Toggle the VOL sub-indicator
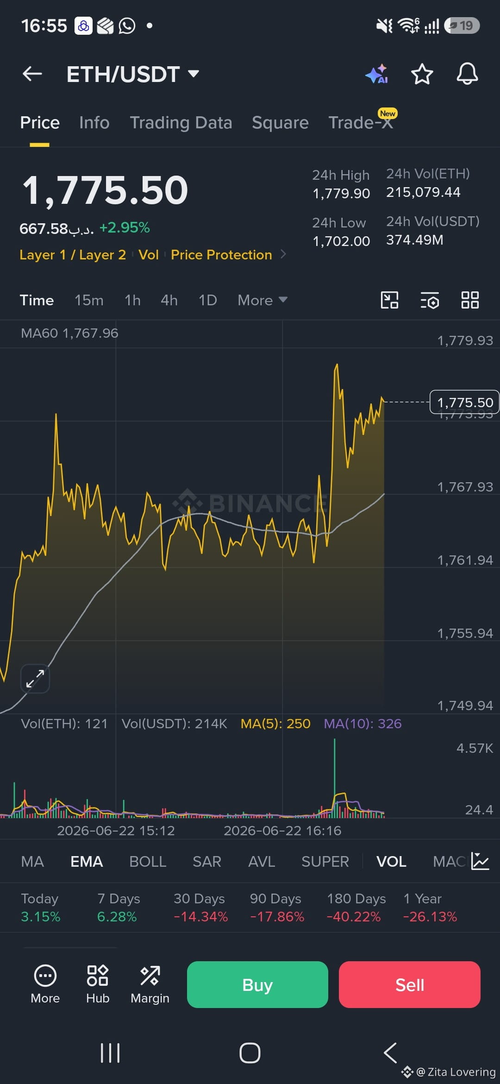 391,862
